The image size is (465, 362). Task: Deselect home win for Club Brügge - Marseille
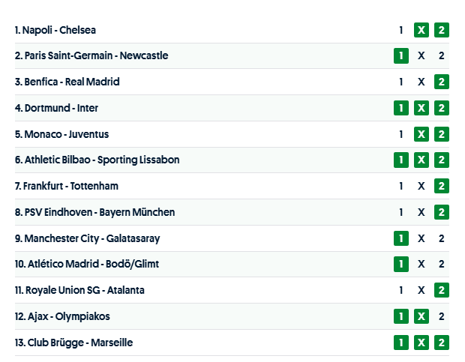coord(401,343)
